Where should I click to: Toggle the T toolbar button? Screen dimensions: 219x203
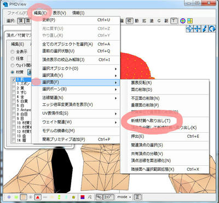[x=174, y=21]
